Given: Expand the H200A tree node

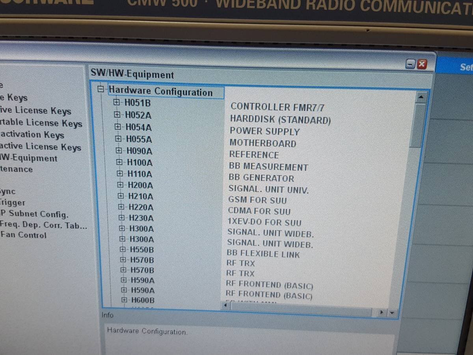Looking at the screenshot, I should point(120,185).
